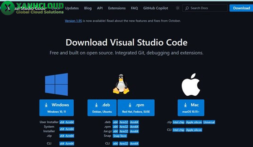Select x64 for Windows System Installer
The width and height of the screenshot is (253, 147).
(62, 129)
